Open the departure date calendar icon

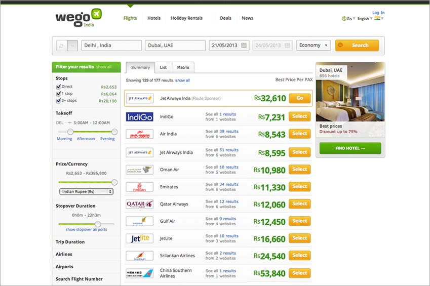[244, 46]
